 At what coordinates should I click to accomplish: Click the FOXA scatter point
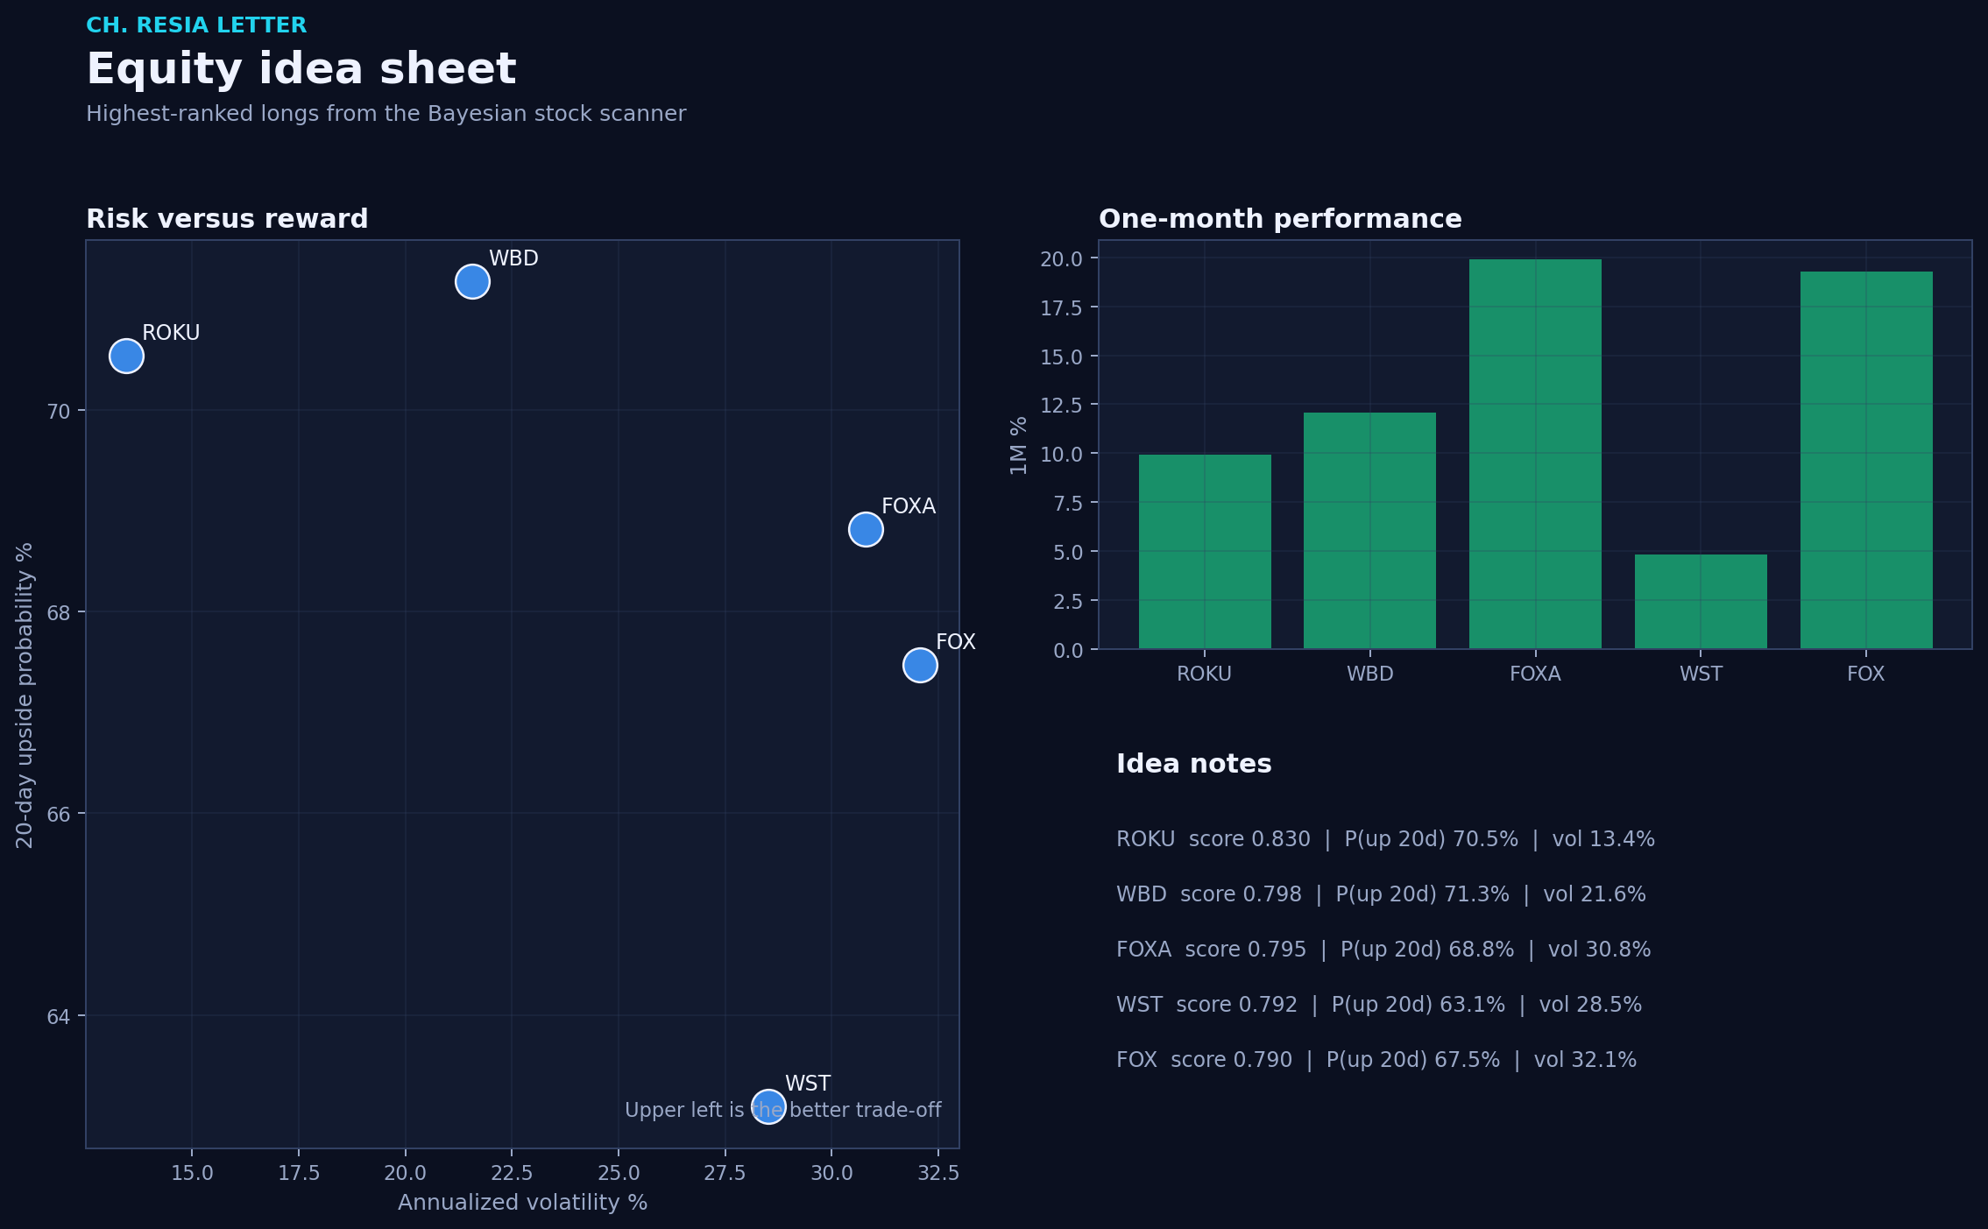(866, 530)
